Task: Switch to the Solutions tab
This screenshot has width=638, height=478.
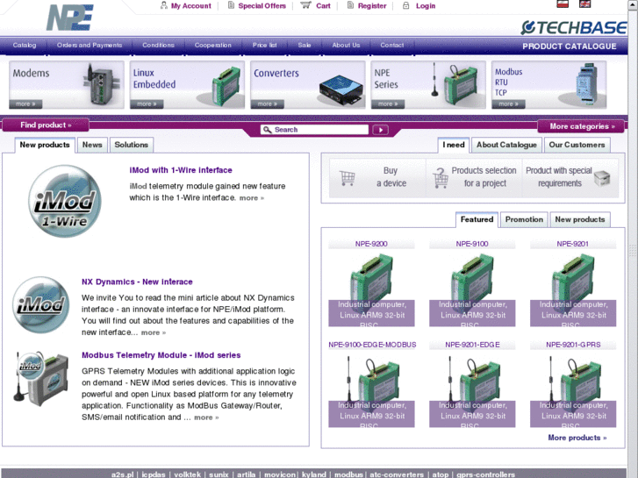Action: 131,145
